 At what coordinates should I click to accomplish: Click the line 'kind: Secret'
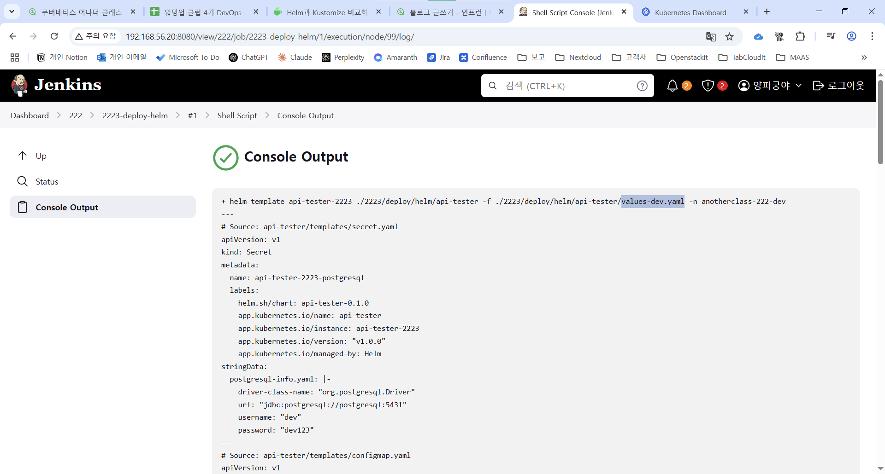(247, 252)
